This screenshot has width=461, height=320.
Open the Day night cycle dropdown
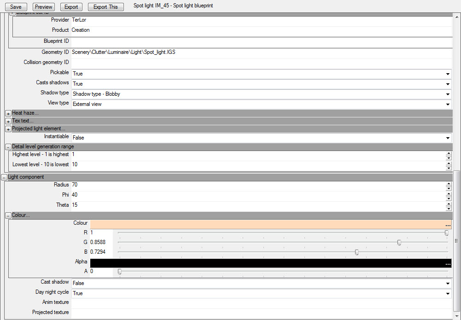[x=448, y=294]
